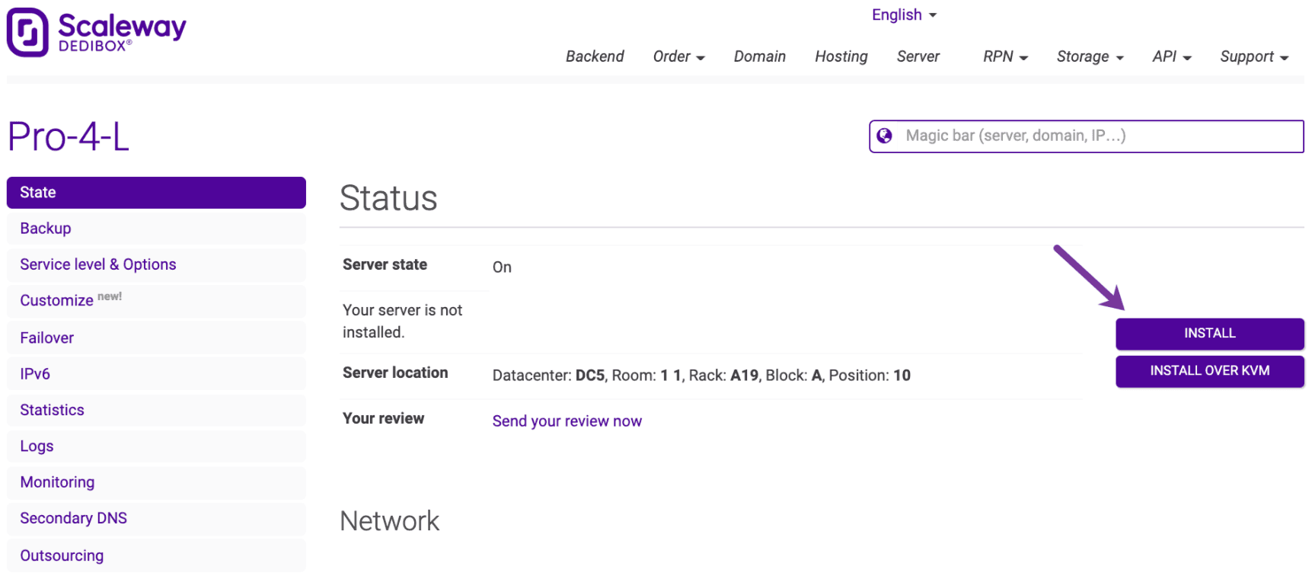Screen dimensions: 1312x576
Task: Expand the Order menu
Action: pyautogui.click(x=678, y=56)
